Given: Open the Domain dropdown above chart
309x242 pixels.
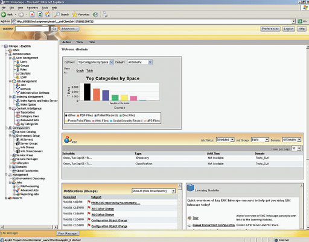Looking at the screenshot, I should 139,62.
